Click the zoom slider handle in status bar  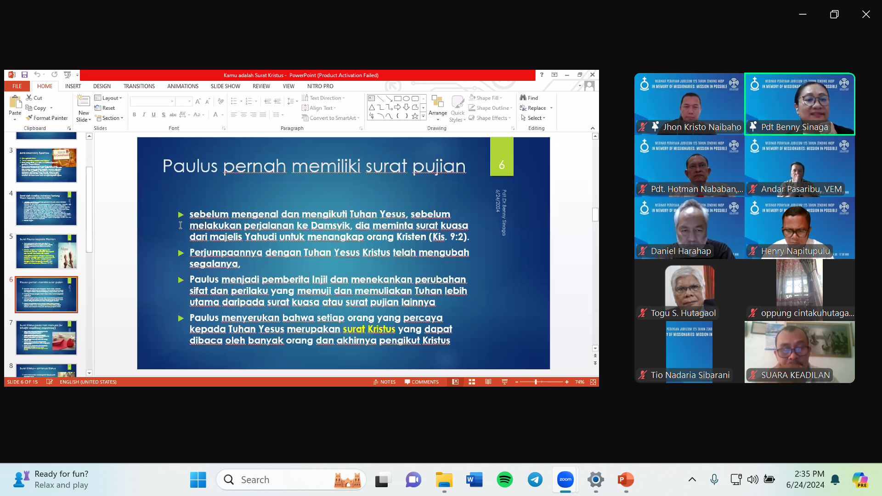coord(536,382)
